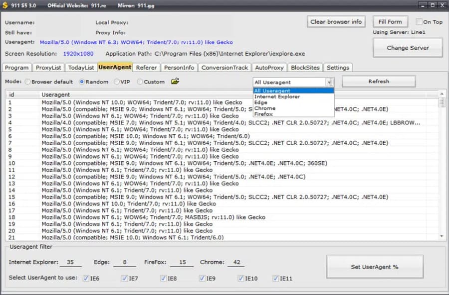
Task: Select the Random mode radio button
Action: pyautogui.click(x=82, y=82)
